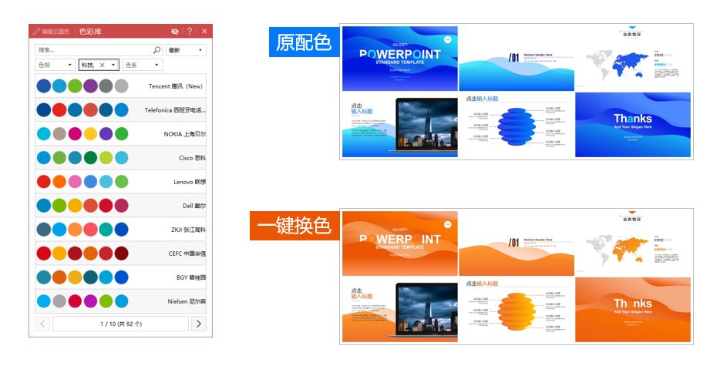Screen dimensions: 710x366
Task: Select the Tencent 腾讯 color scheme row
Action: click(120, 86)
